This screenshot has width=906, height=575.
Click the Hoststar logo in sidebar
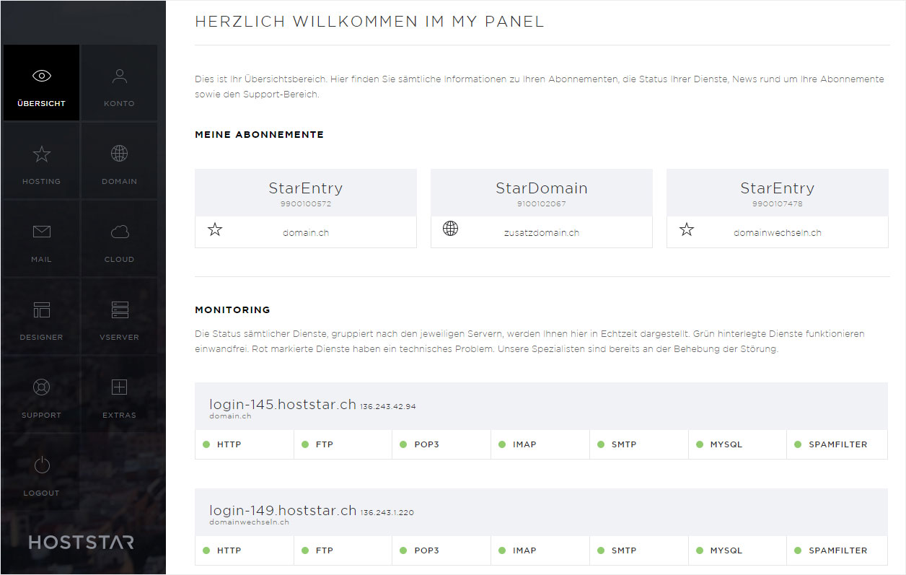(82, 542)
